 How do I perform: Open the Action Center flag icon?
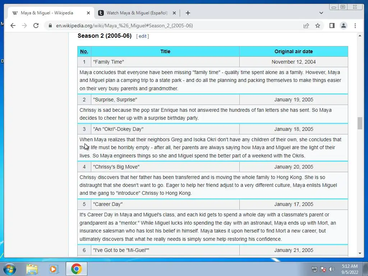[x=323, y=269]
